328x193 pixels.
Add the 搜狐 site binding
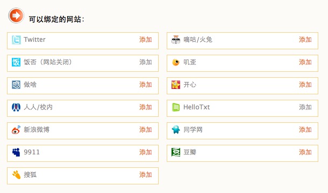coord(146,175)
